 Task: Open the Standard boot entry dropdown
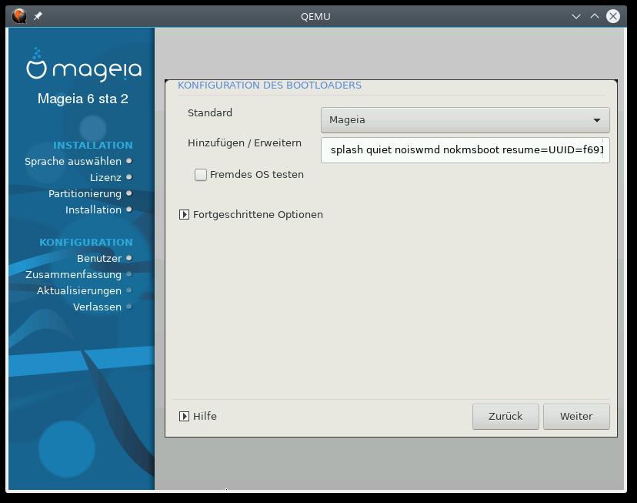coord(465,120)
